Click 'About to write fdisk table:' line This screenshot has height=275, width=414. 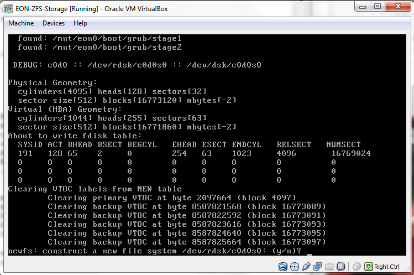click(75, 136)
